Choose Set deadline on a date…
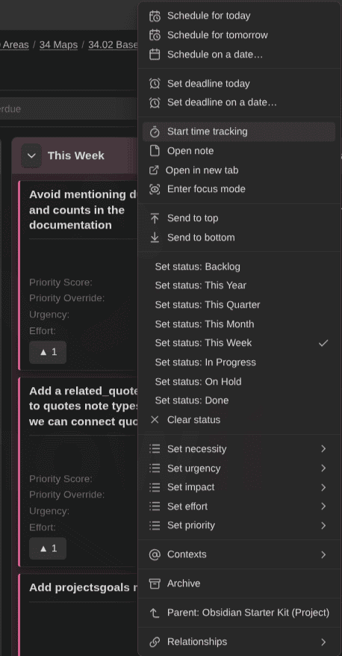Screen dimensions: 342x656 point(239,102)
